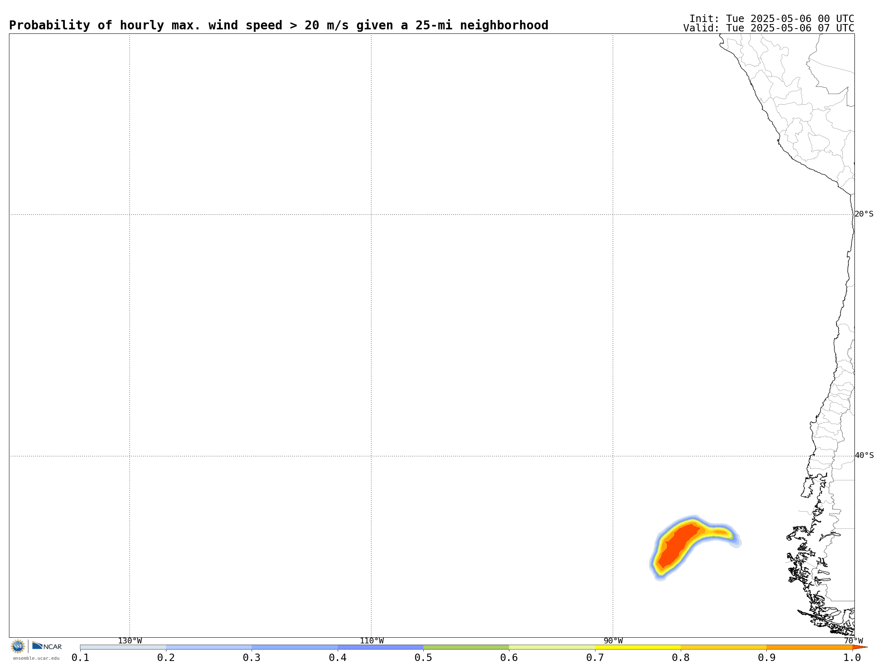Image resolution: width=881 pixels, height=663 pixels.
Task: Click the NCAR logo
Action: [x=47, y=646]
